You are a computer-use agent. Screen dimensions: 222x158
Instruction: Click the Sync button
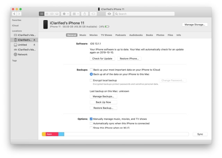click(x=200, y=134)
